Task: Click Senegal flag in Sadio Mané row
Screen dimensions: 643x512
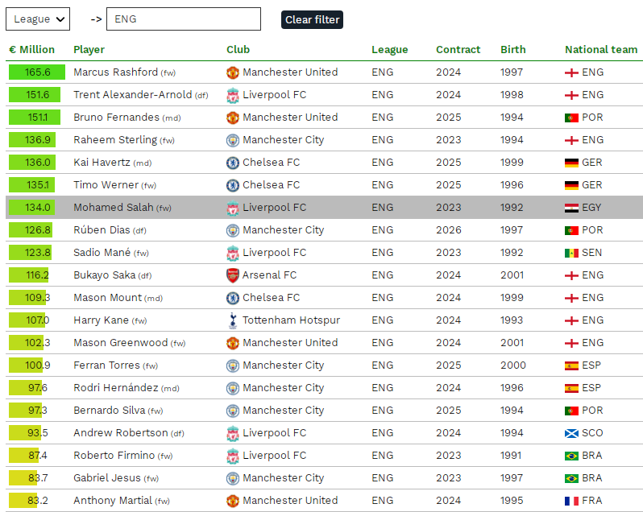Action: pyautogui.click(x=571, y=253)
